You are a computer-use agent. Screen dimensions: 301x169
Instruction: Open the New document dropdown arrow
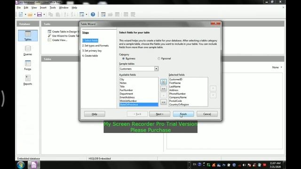(25, 15)
